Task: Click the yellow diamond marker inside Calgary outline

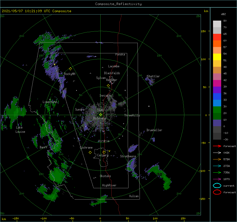Action: coord(104,152)
